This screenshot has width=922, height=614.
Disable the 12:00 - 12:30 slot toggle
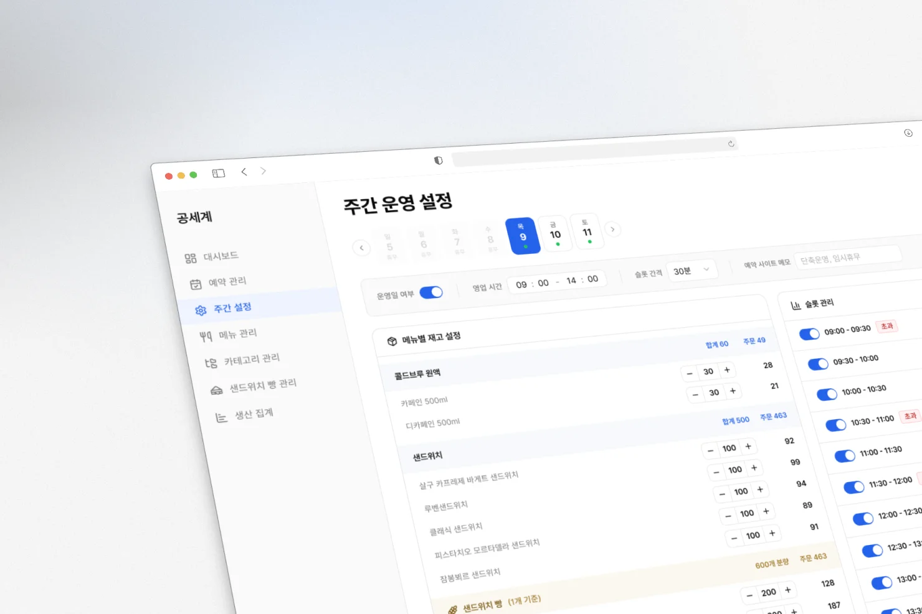(x=863, y=519)
